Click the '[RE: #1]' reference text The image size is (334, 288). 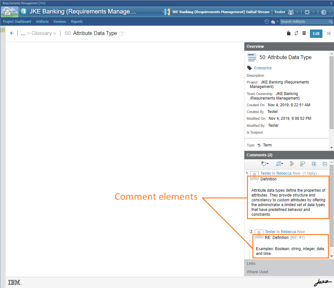[297, 238]
